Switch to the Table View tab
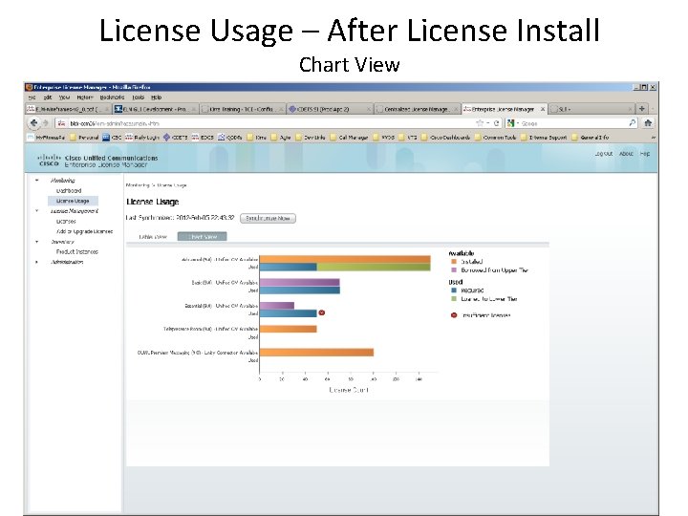 [x=153, y=237]
